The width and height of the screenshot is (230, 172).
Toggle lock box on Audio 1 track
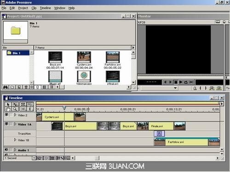click(x=11, y=150)
